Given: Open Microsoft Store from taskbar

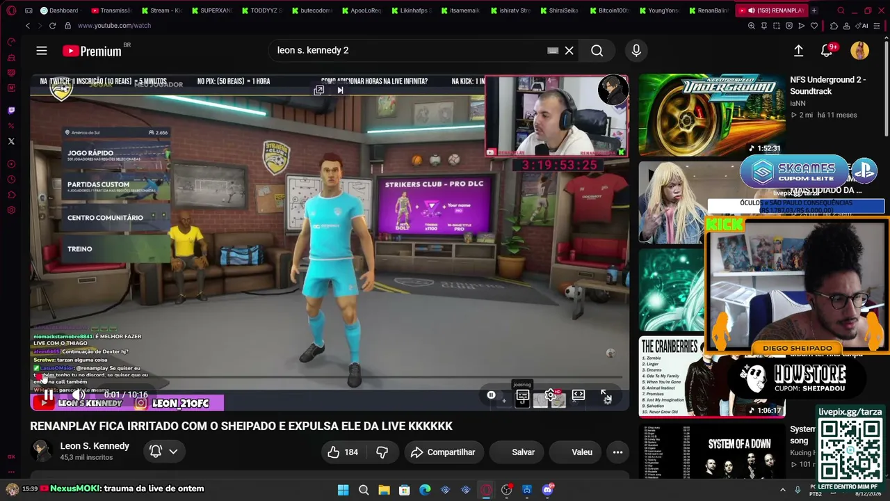Looking at the screenshot, I should [404, 490].
